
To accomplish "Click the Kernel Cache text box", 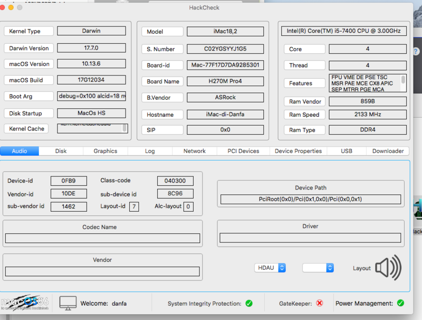I will [x=92, y=128].
